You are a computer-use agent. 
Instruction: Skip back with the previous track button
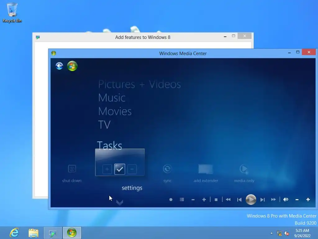pos(239,200)
